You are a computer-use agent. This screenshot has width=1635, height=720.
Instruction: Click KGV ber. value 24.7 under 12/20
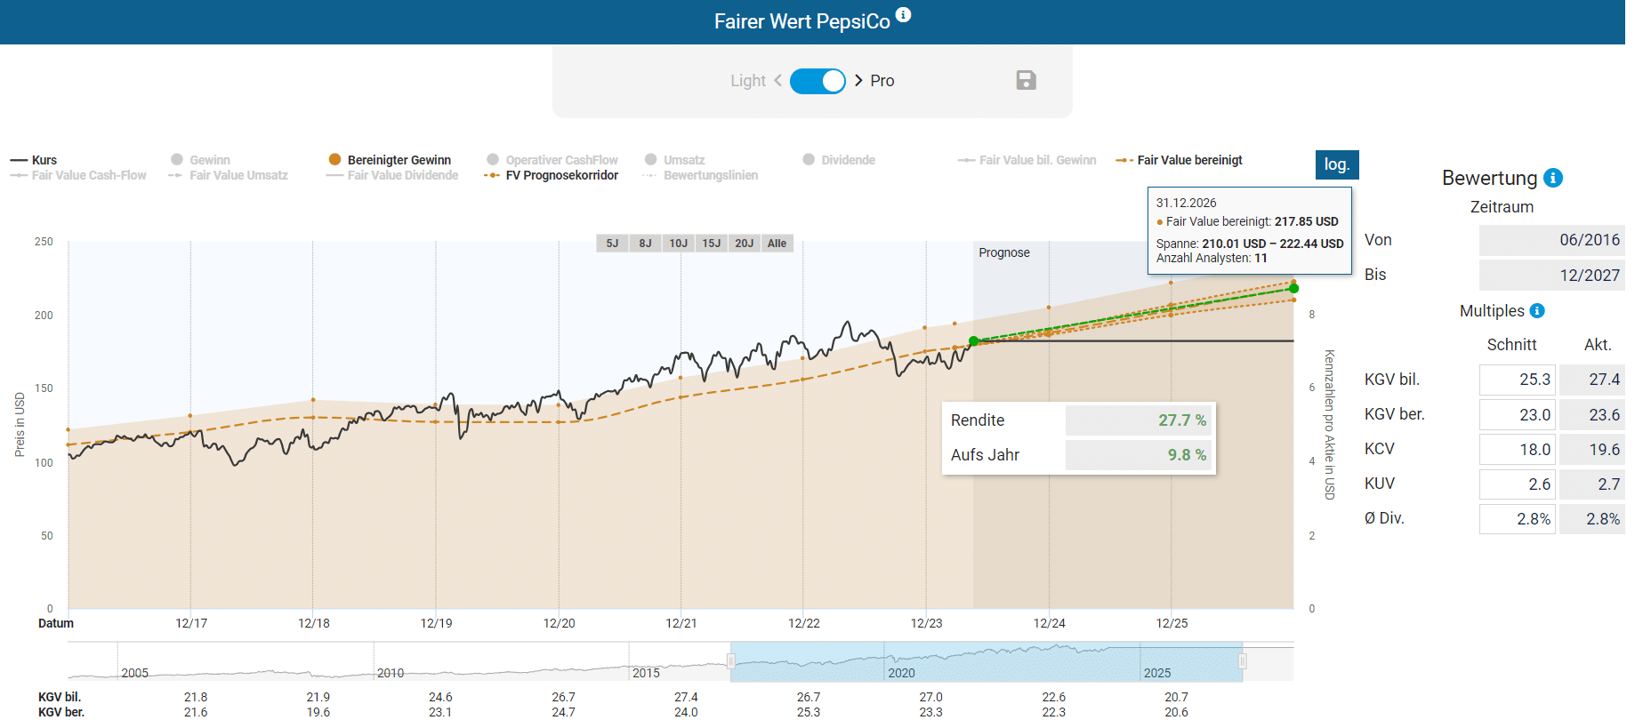coord(563,712)
